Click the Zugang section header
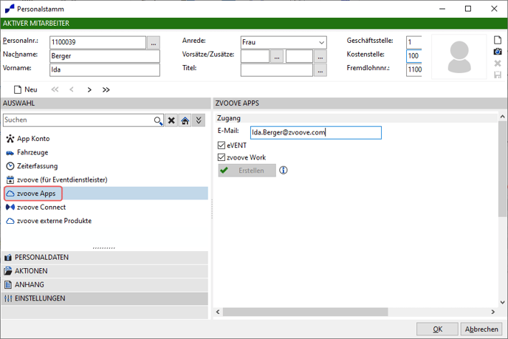Viewport: 508px width, 339px height. click(356, 118)
